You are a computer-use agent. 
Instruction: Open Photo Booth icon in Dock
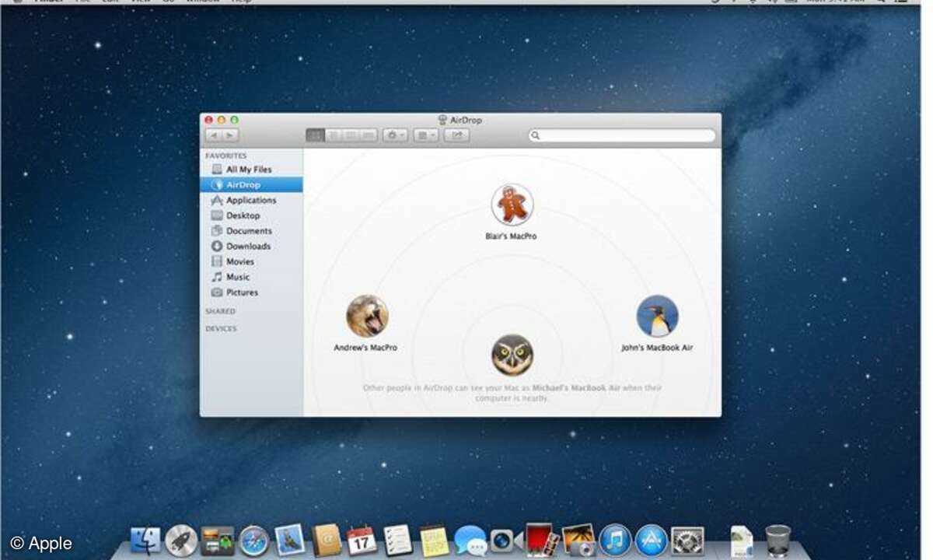pos(541,540)
